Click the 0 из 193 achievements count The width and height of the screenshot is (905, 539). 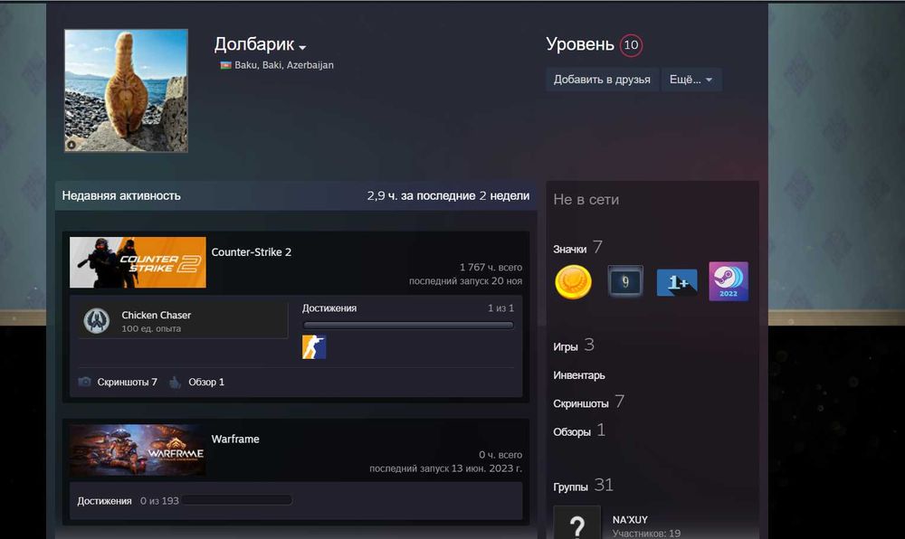tap(159, 501)
